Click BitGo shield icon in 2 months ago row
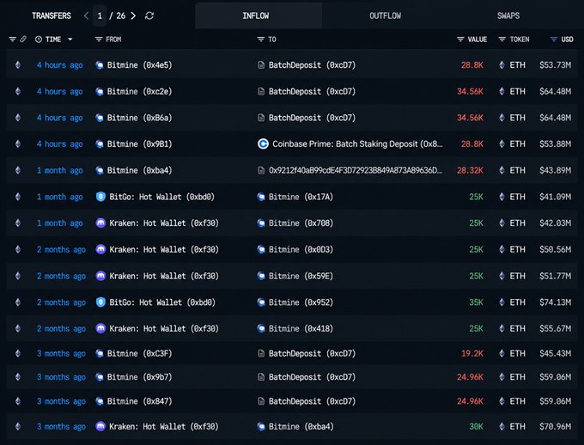 [x=100, y=302]
